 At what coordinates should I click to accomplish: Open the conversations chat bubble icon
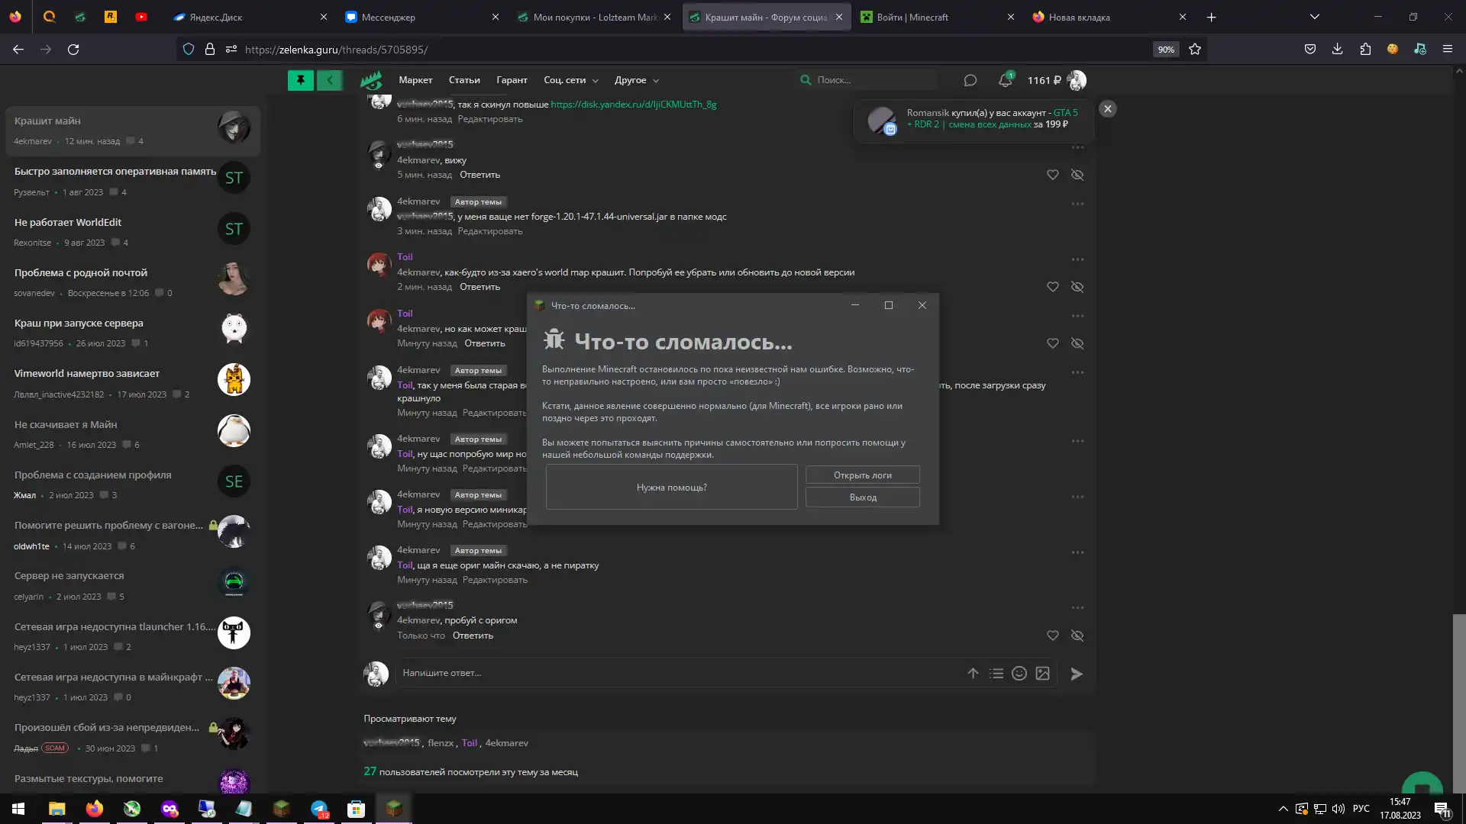970,80
